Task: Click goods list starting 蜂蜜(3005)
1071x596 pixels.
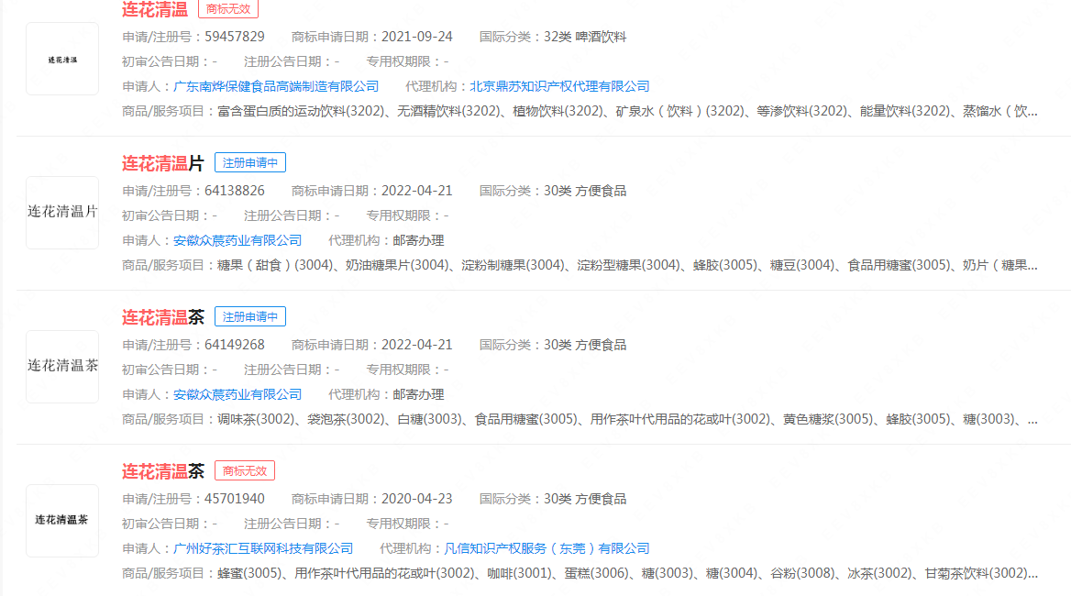Action: (x=627, y=573)
